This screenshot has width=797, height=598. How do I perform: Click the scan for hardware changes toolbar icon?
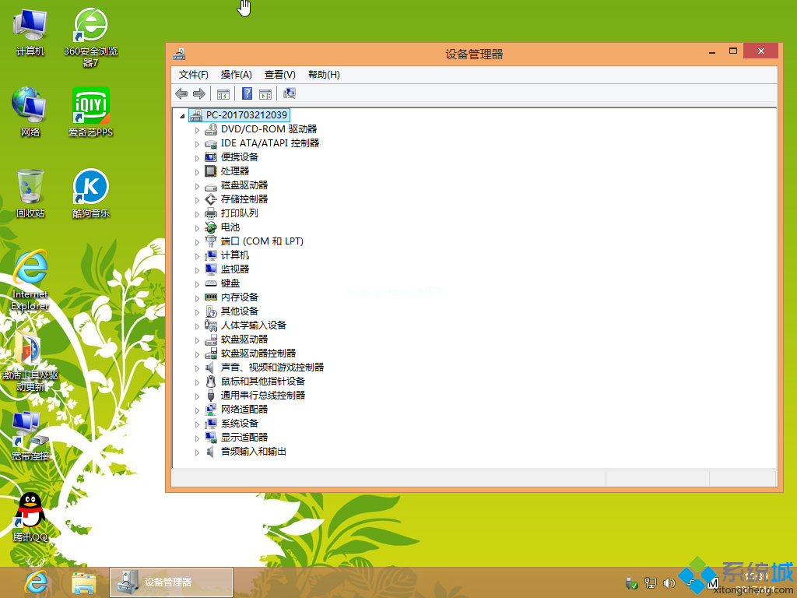click(x=289, y=93)
